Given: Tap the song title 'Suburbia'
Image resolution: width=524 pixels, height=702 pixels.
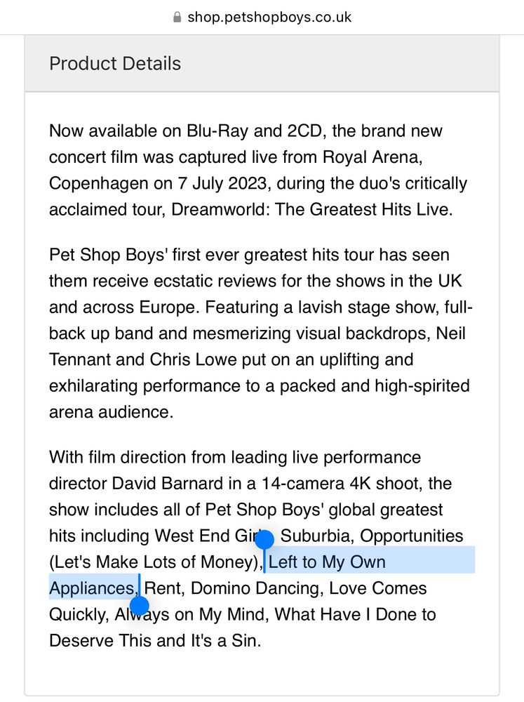Looking at the screenshot, I should pyautogui.click(x=318, y=536).
